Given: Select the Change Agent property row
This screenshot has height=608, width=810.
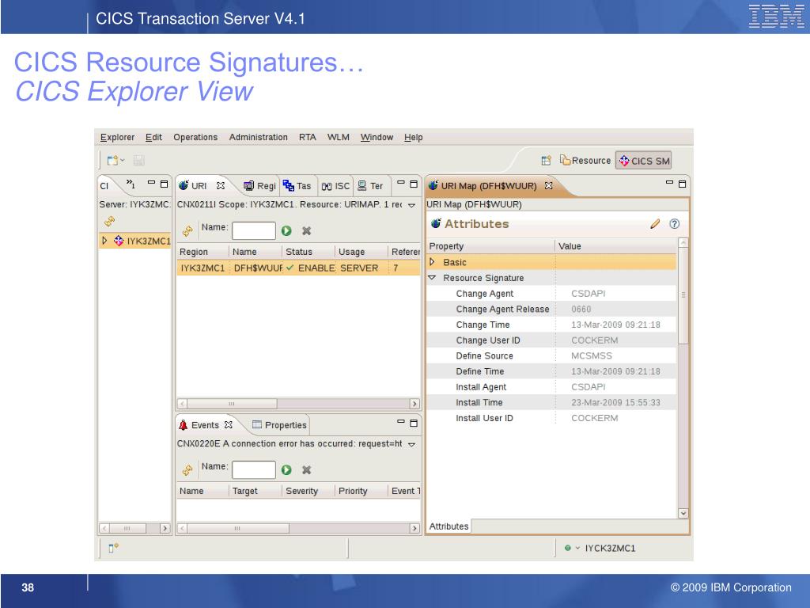Looking at the screenshot, I should 551,293.
